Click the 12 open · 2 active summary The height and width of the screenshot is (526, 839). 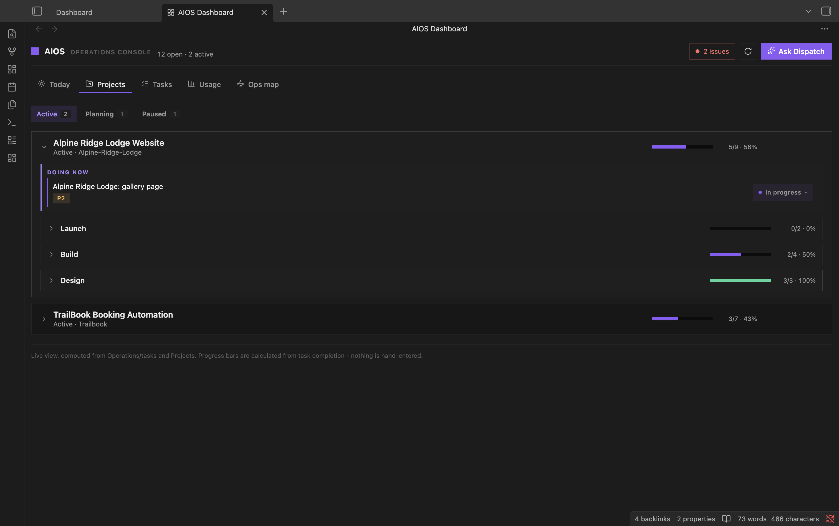click(185, 54)
